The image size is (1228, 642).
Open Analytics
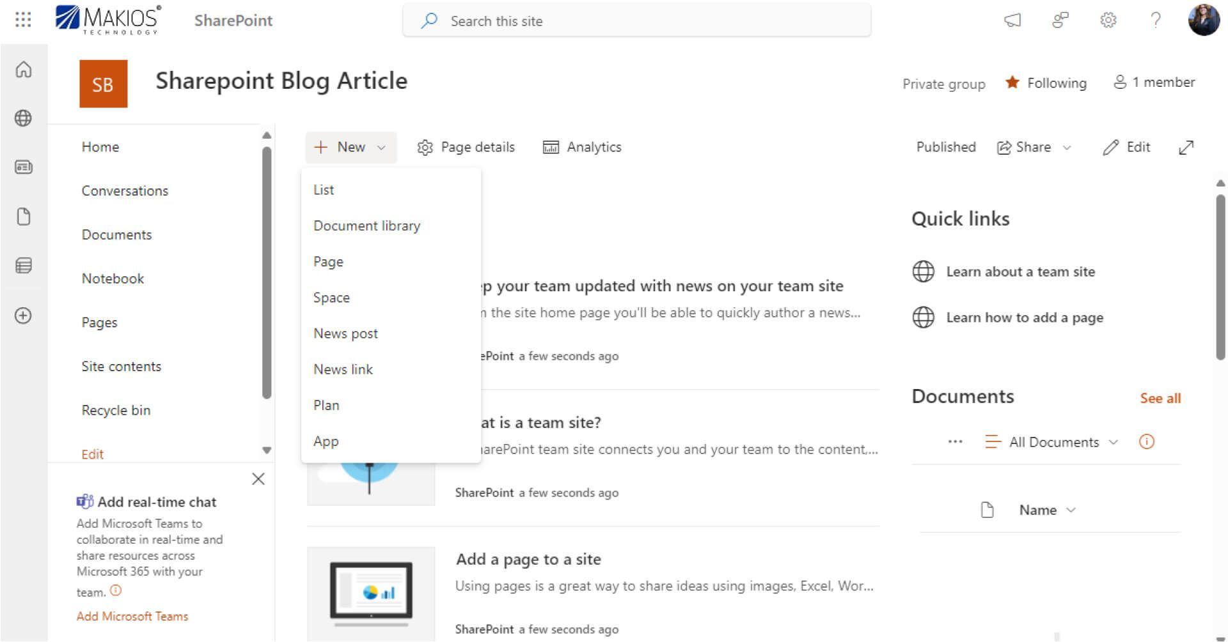click(582, 148)
